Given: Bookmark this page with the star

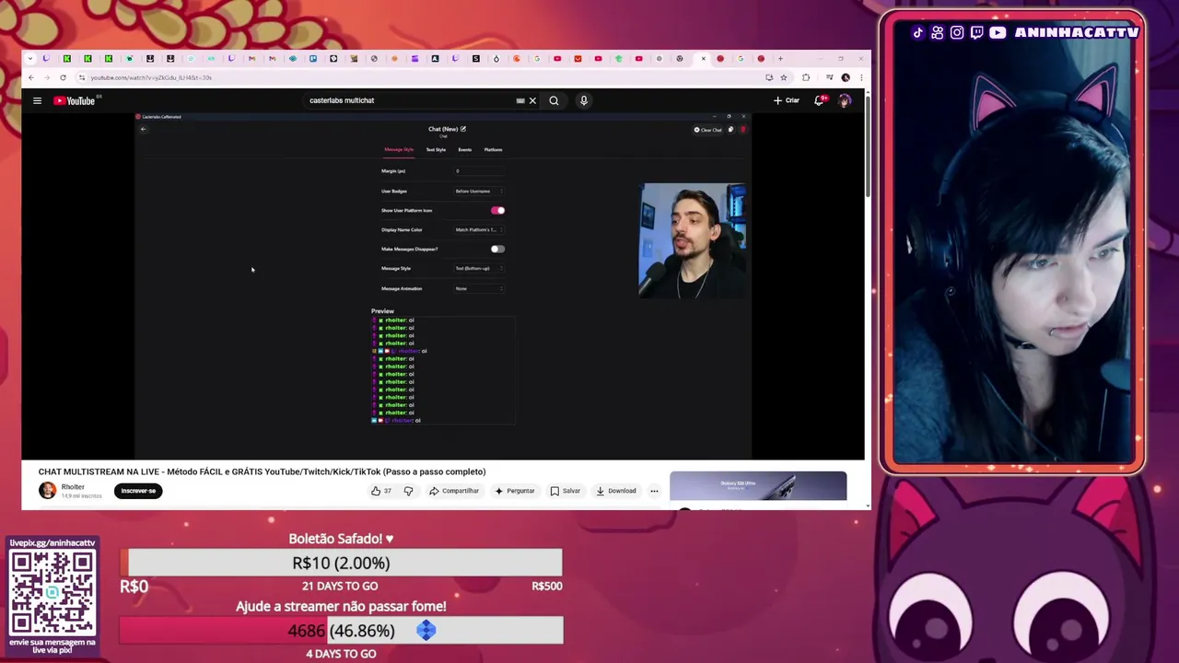Looking at the screenshot, I should 784,77.
